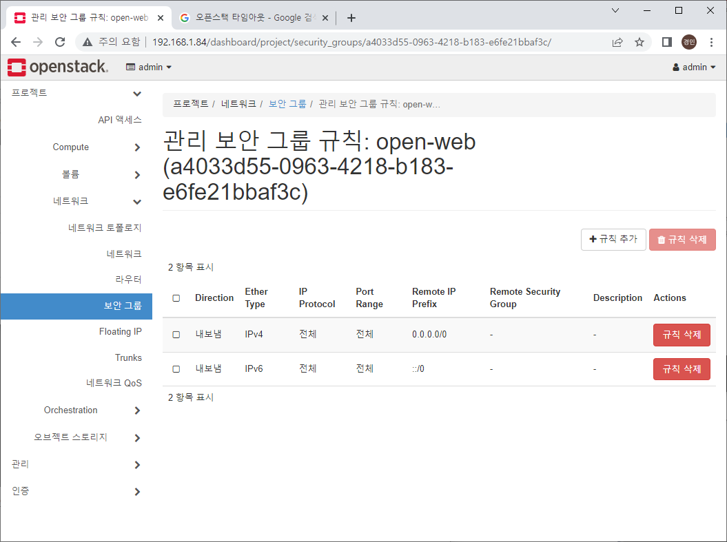This screenshot has width=727, height=542.
Task: Open Floating IP page
Action: tap(120, 332)
